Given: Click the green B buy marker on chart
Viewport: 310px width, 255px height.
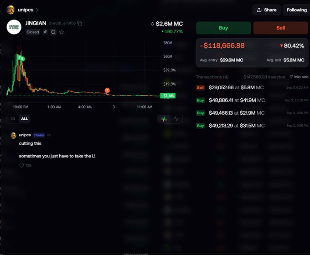Looking at the screenshot, I should coord(22,58).
